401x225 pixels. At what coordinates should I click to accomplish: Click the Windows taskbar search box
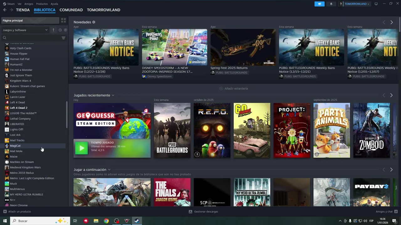pyautogui.click(x=40, y=221)
